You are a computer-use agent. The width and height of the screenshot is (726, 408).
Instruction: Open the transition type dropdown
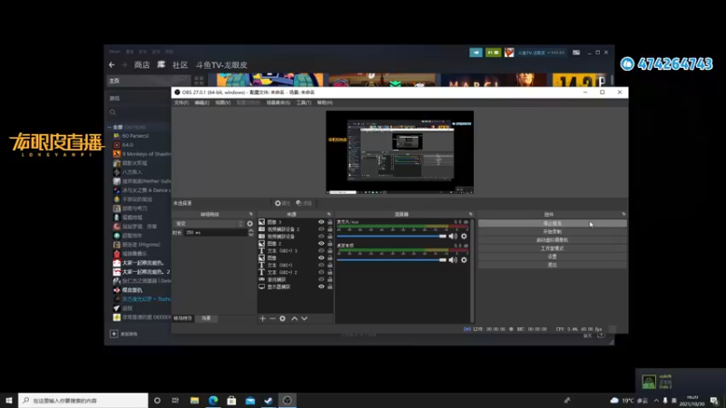[x=209, y=223]
